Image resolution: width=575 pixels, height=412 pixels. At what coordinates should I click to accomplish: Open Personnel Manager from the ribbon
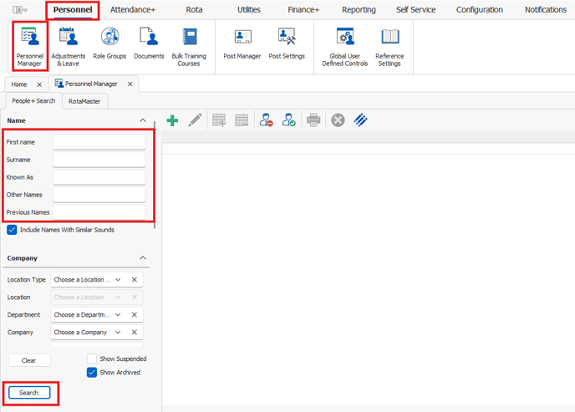(30, 47)
